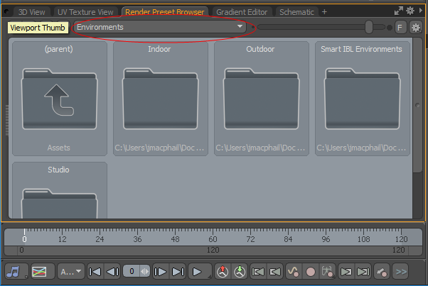The height and width of the screenshot is (286, 428).
Task: Jump to the first frame
Action: click(95, 271)
